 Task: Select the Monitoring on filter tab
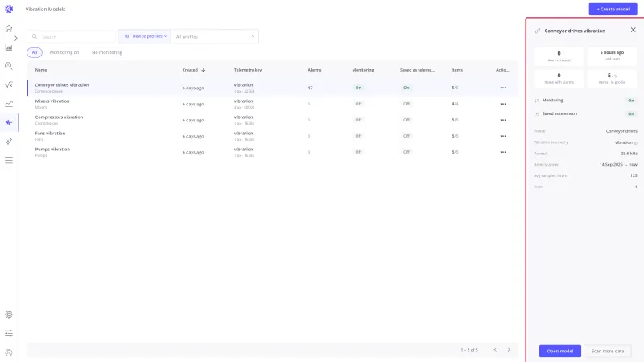coord(64,52)
